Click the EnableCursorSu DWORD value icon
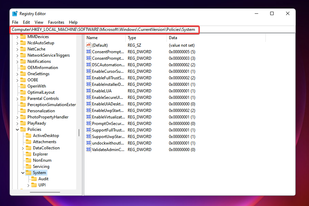309x206 pixels. pos(89,71)
